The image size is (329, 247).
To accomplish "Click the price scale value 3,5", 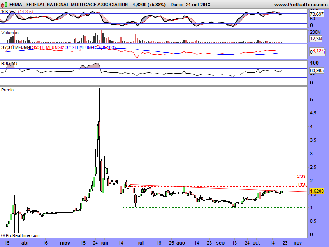I will point(313,140).
